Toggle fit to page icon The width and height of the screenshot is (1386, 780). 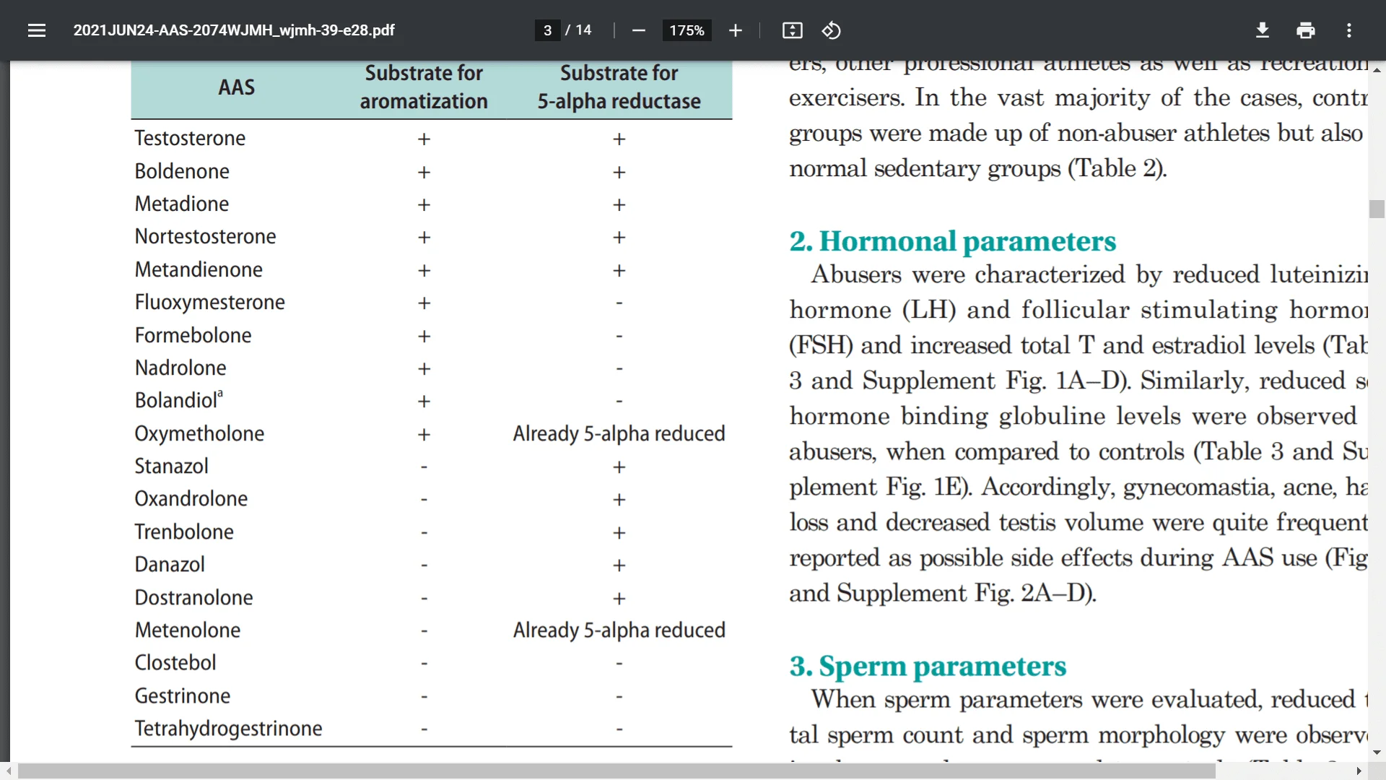(x=792, y=30)
